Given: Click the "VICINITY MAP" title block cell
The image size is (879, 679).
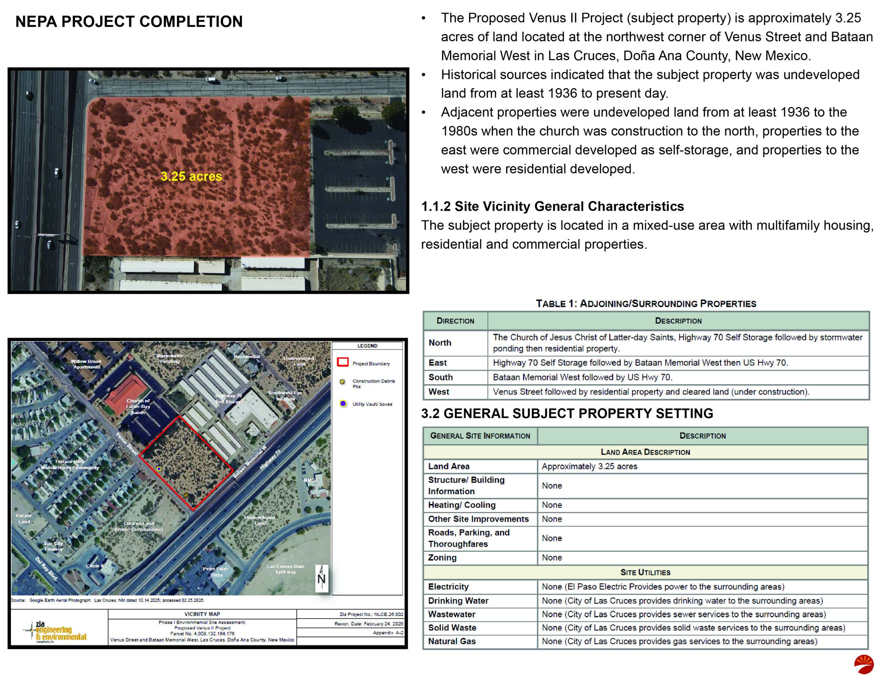Looking at the screenshot, I should 202,614.
